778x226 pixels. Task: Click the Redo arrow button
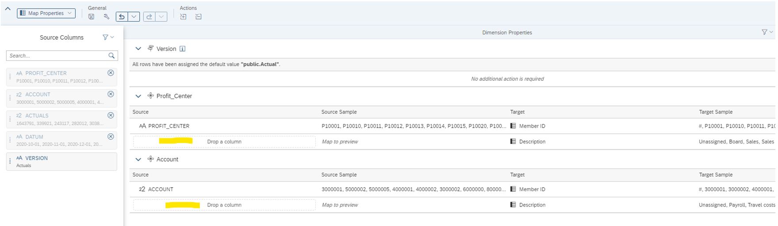pyautogui.click(x=149, y=17)
